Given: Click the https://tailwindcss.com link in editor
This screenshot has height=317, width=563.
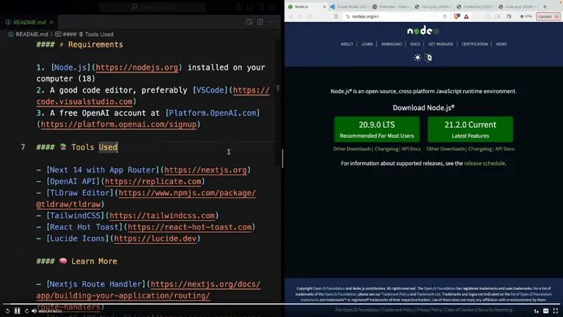Looking at the screenshot, I should (x=162, y=216).
